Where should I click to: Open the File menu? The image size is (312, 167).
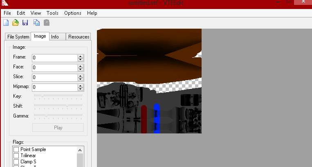tap(7, 13)
